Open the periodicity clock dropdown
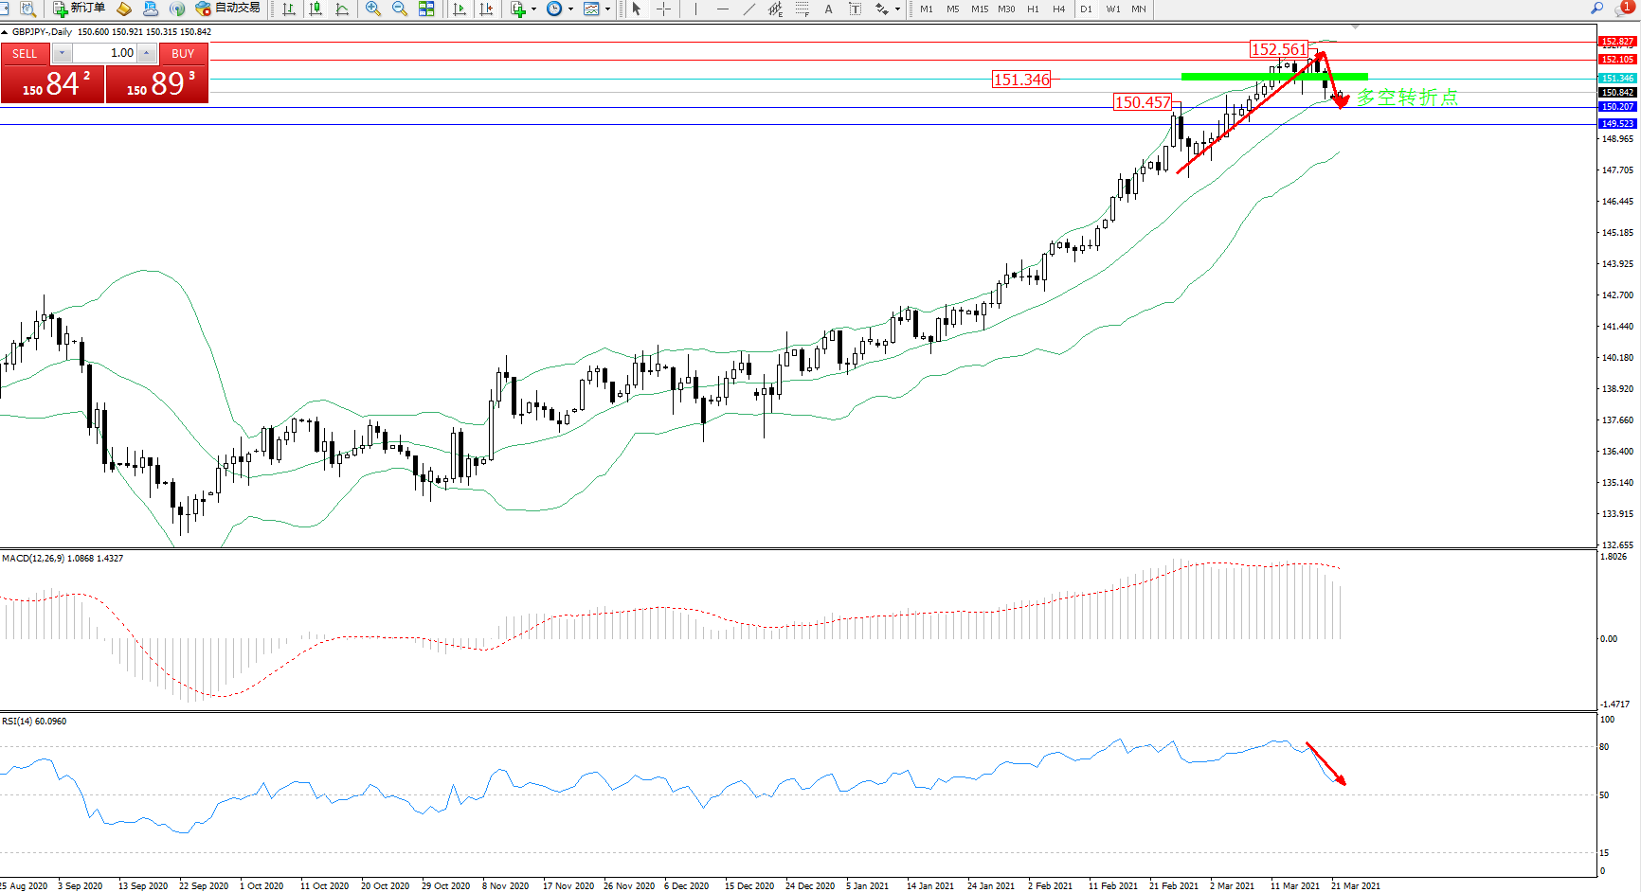 (x=570, y=9)
